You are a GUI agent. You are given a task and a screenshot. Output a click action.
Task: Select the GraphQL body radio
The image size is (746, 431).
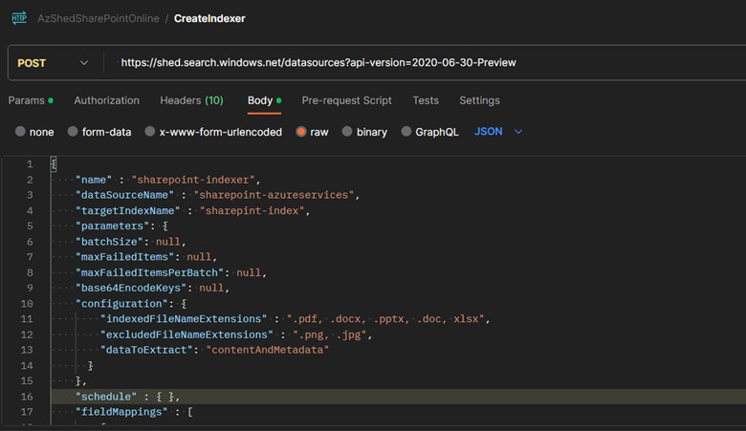[406, 132]
